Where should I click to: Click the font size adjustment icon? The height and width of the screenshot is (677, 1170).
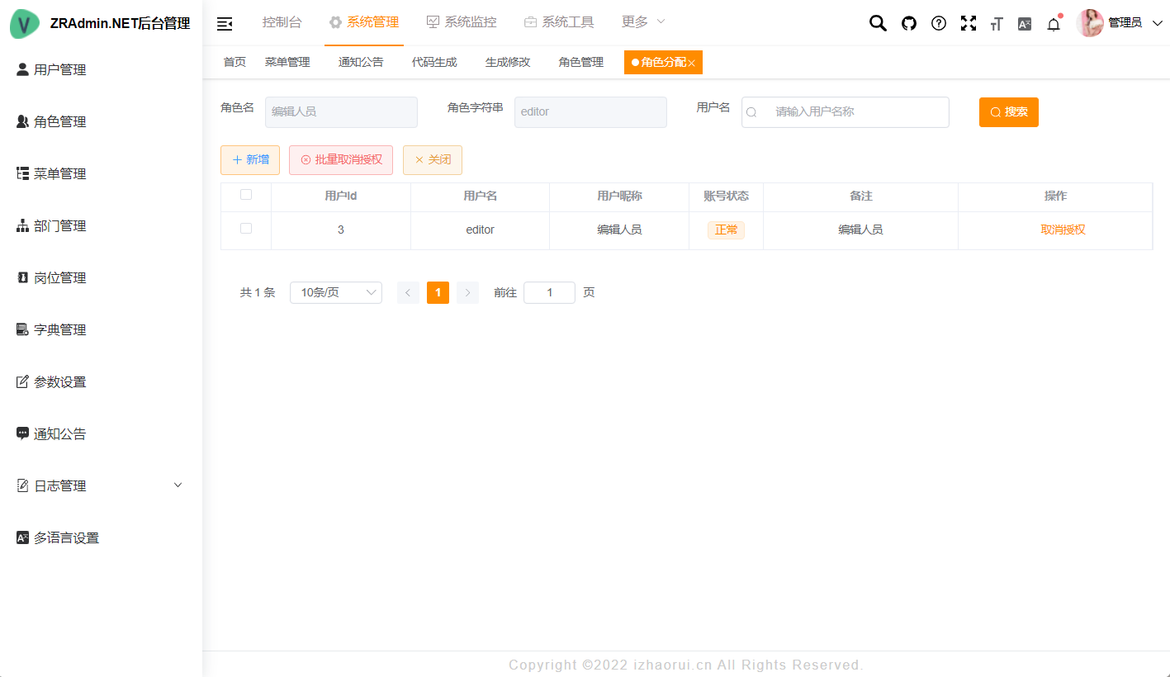[x=997, y=23]
